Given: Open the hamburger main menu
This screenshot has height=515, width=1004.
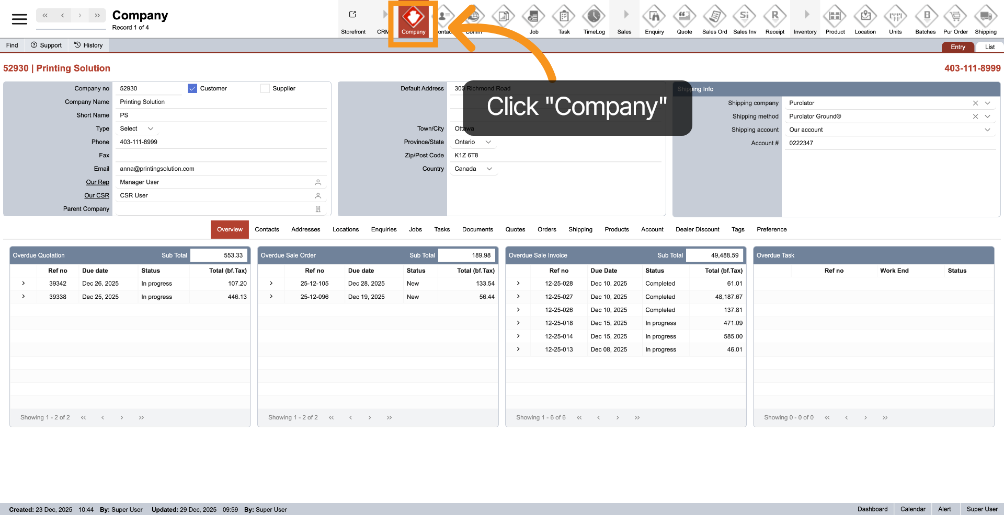Looking at the screenshot, I should 19,19.
